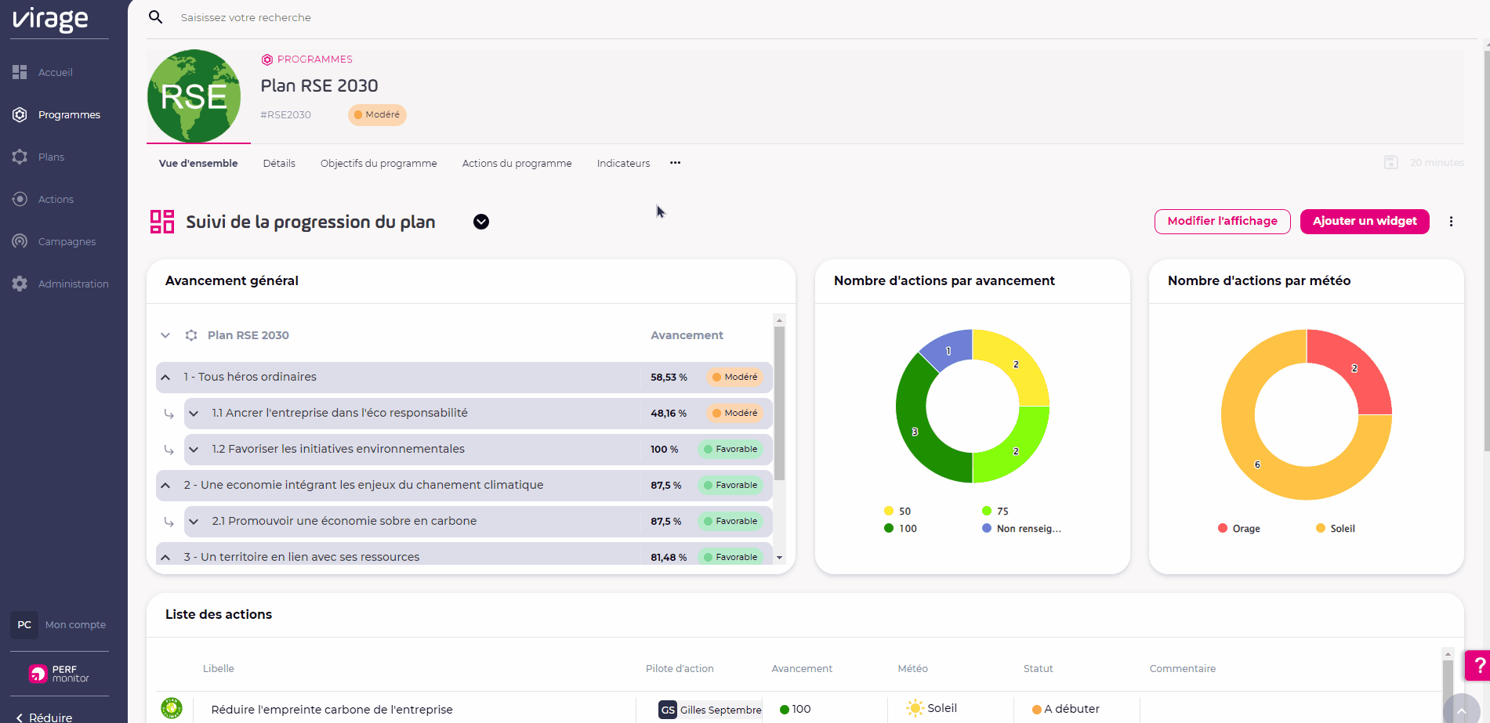Image resolution: width=1490 pixels, height=723 pixels.
Task: Click the pink help question mark
Action: 1478,666
